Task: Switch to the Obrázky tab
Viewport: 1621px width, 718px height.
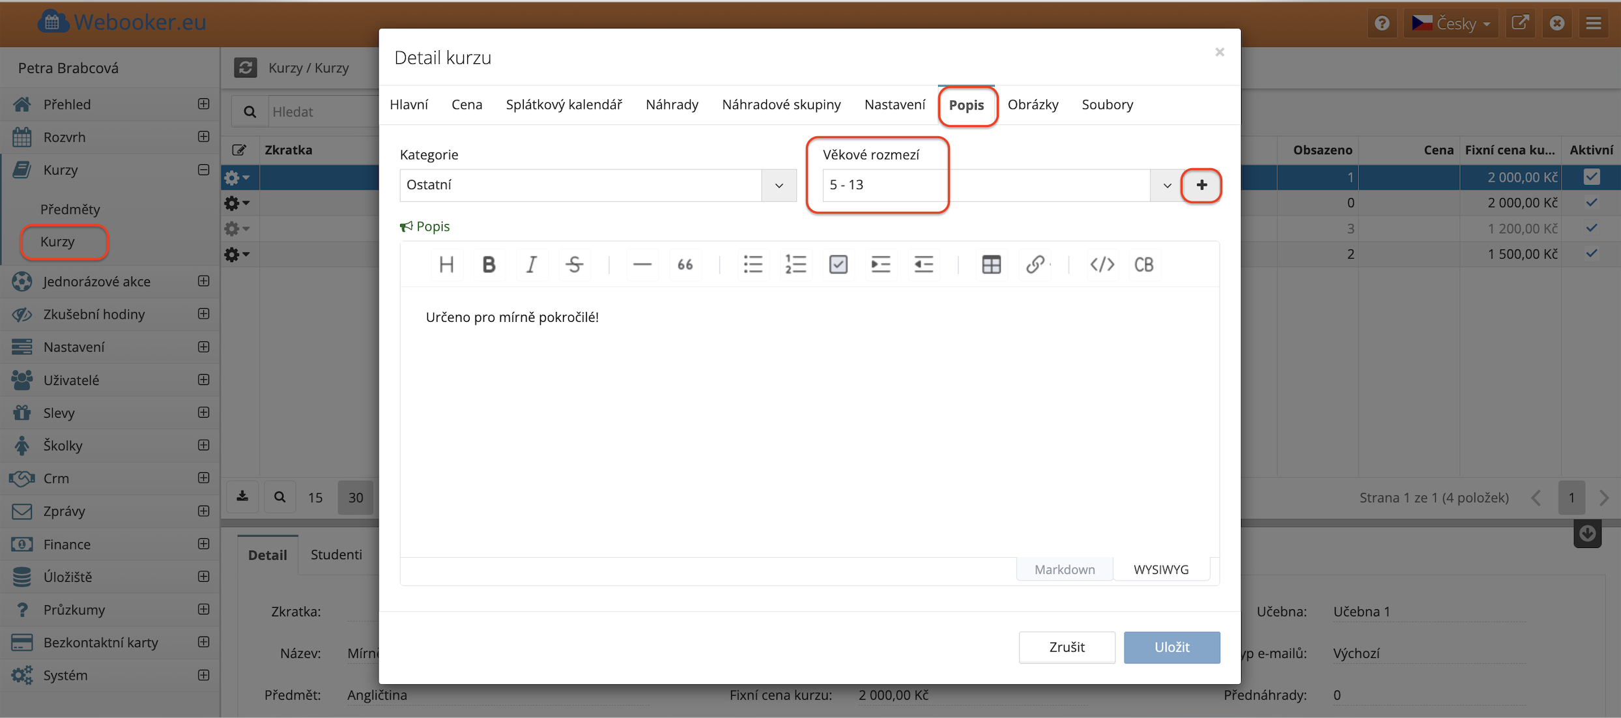Action: pyautogui.click(x=1033, y=104)
